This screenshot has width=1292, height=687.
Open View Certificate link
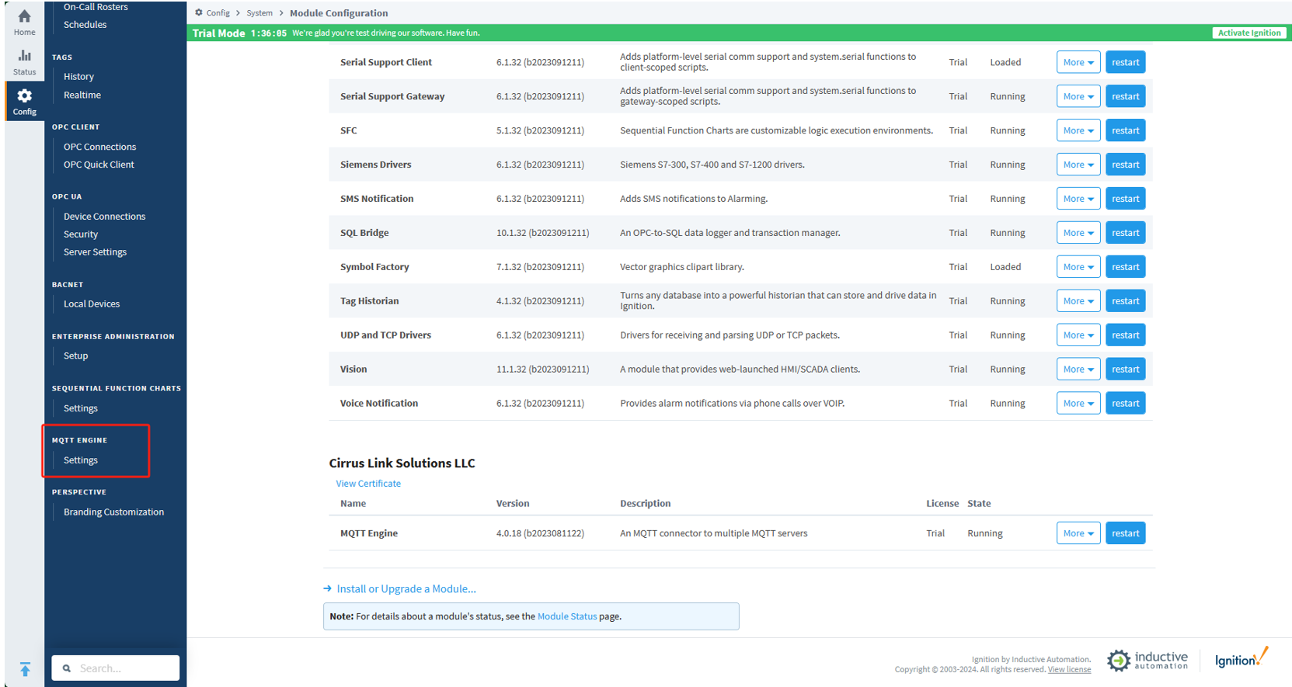pos(368,484)
